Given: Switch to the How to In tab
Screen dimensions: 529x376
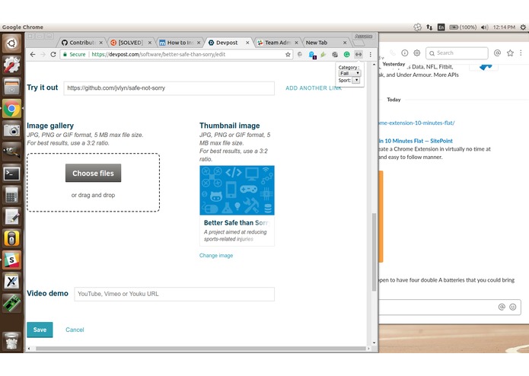Looking at the screenshot, I should tap(180, 43).
